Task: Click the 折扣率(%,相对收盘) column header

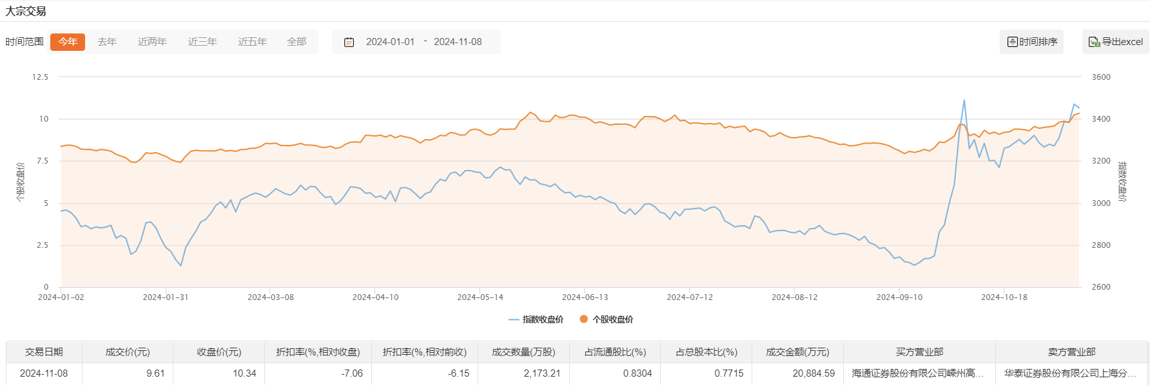Action: (318, 352)
